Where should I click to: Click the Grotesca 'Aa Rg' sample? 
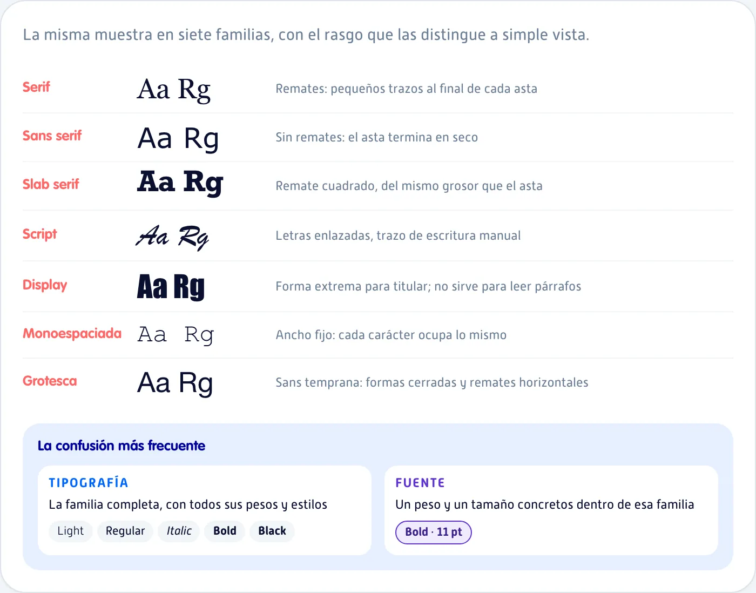(x=175, y=383)
